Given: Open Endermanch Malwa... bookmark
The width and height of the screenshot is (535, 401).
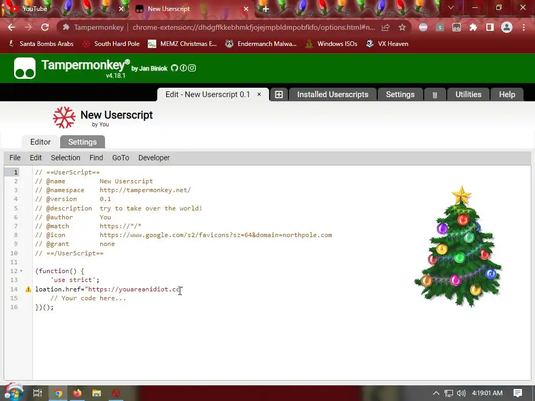Looking at the screenshot, I should [261, 44].
